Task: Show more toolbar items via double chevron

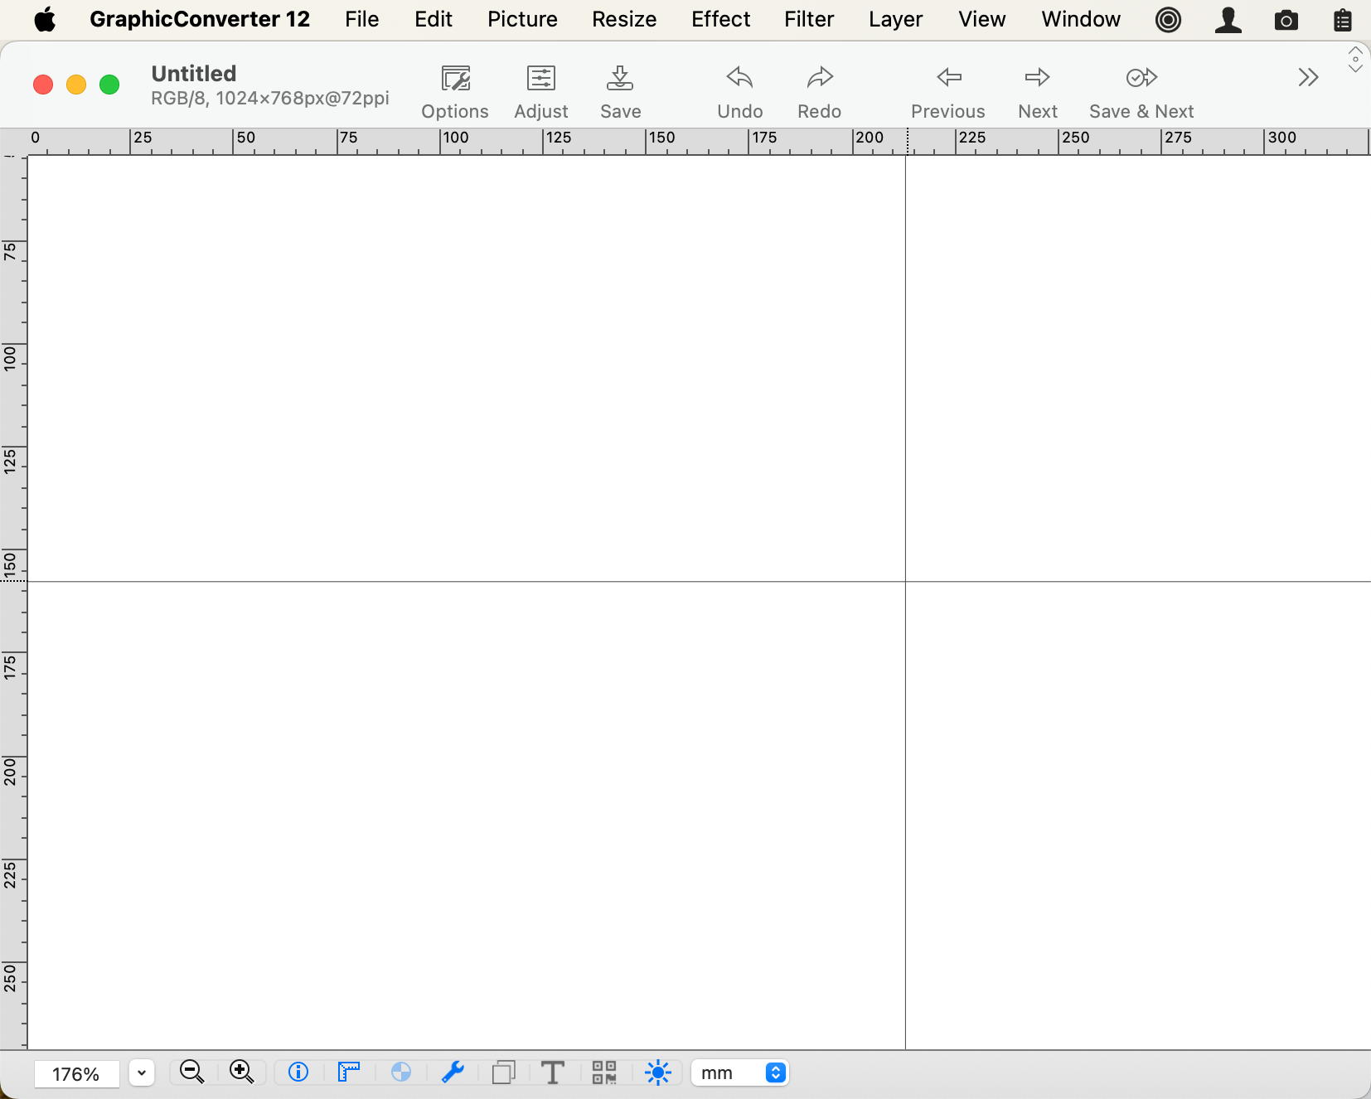Action: [1308, 78]
